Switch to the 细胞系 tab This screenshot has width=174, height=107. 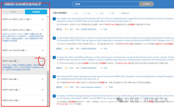click(13, 12)
